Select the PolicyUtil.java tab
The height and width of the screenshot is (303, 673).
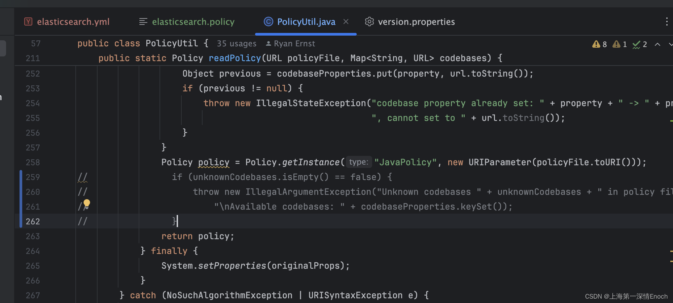tap(306, 22)
